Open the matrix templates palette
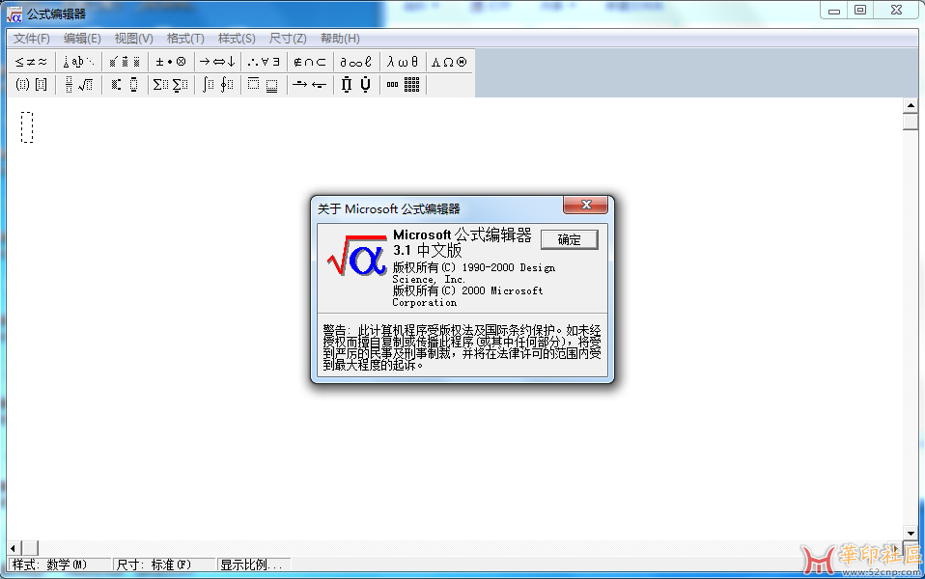Screen dimensions: 925x579 pyautogui.click(x=404, y=85)
